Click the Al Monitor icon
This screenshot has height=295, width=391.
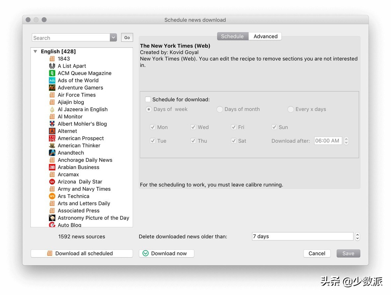pos(52,117)
